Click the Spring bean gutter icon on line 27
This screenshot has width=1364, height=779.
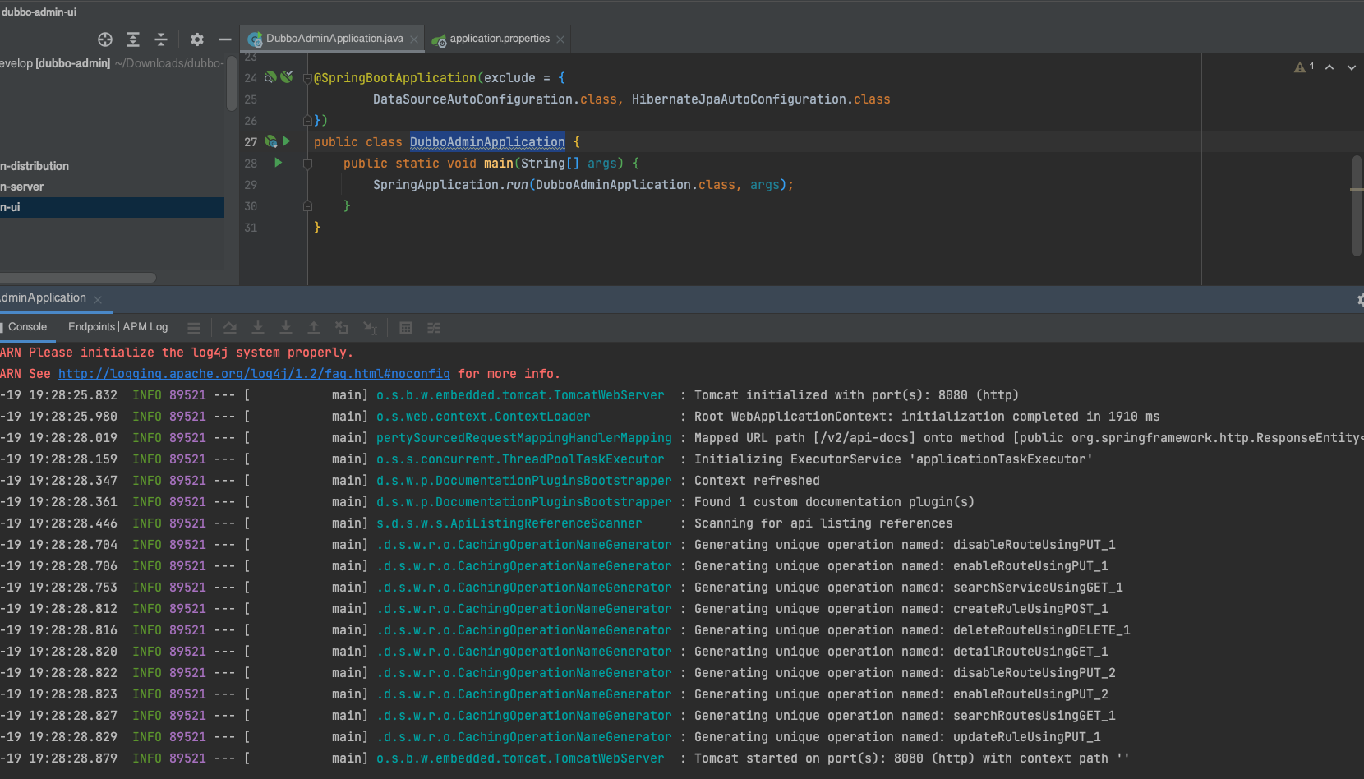pos(270,141)
